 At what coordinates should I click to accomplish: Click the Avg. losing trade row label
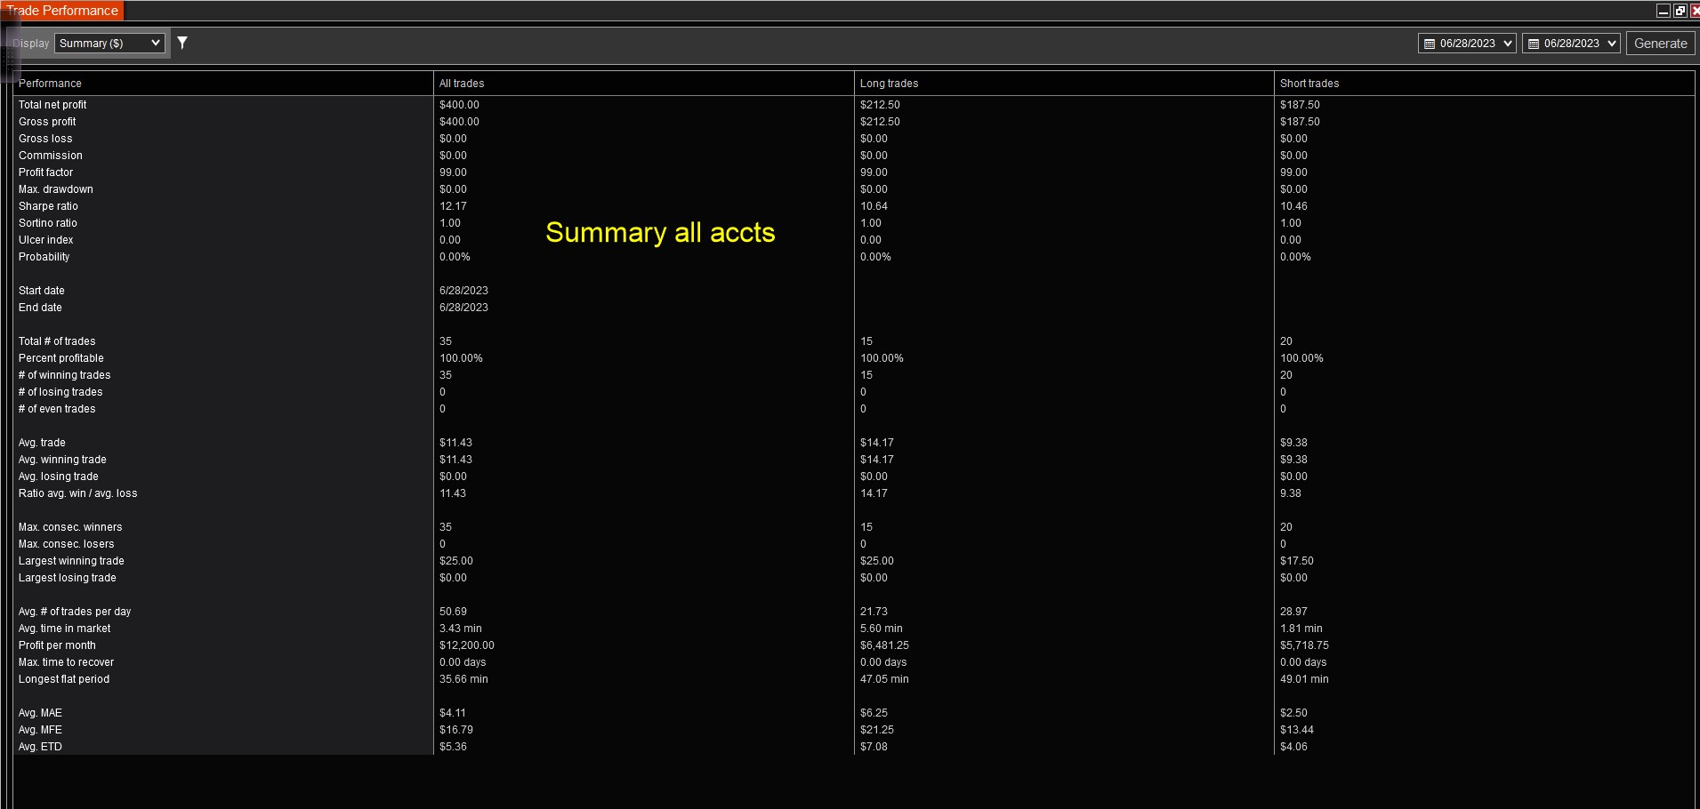(59, 477)
